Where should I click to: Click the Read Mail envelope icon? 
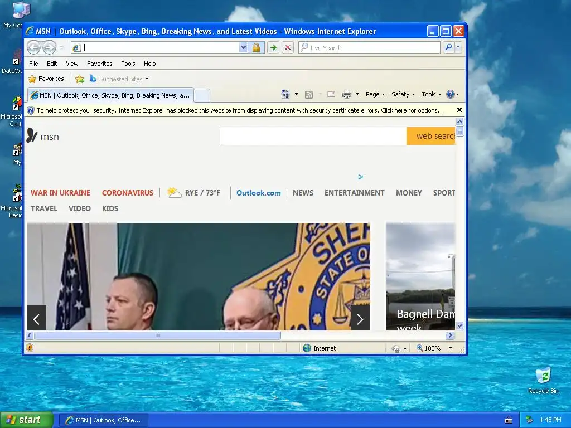pos(331,94)
